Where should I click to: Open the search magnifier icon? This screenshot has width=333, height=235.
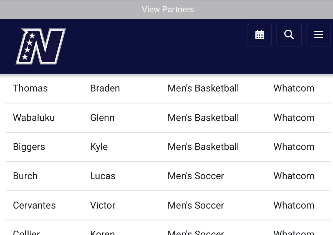click(289, 35)
